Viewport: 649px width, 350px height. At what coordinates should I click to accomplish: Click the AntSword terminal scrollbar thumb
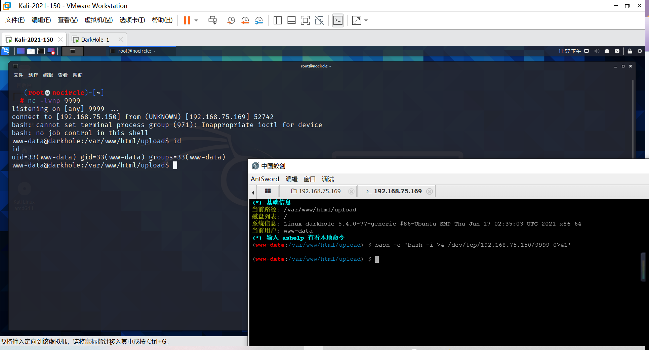click(x=643, y=267)
